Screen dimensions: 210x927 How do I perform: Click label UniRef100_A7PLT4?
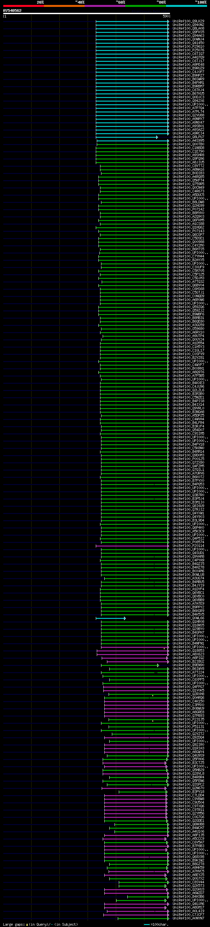point(188,111)
